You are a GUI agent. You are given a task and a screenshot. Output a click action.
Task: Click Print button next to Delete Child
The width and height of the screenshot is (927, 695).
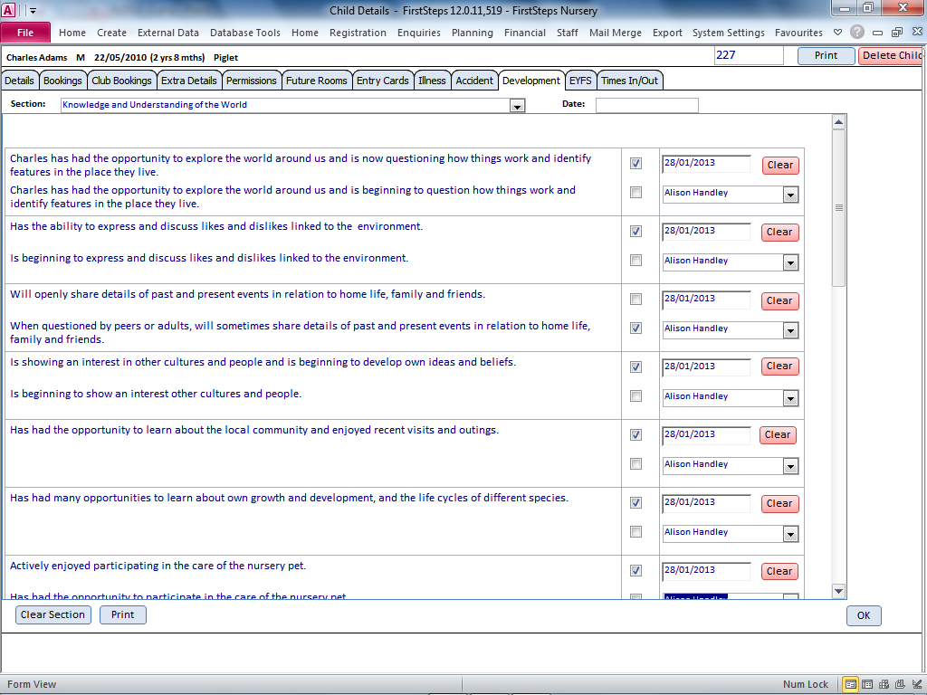coord(826,55)
